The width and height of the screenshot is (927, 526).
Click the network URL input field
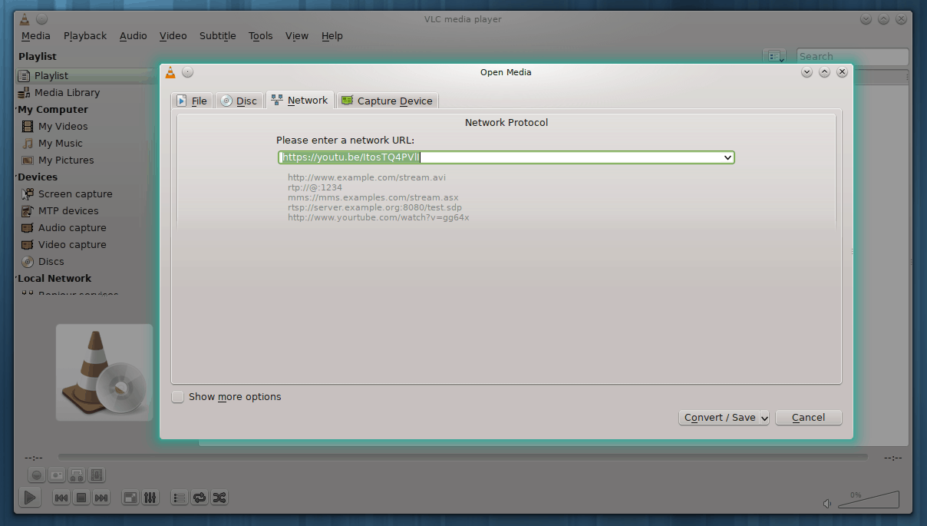coord(499,157)
